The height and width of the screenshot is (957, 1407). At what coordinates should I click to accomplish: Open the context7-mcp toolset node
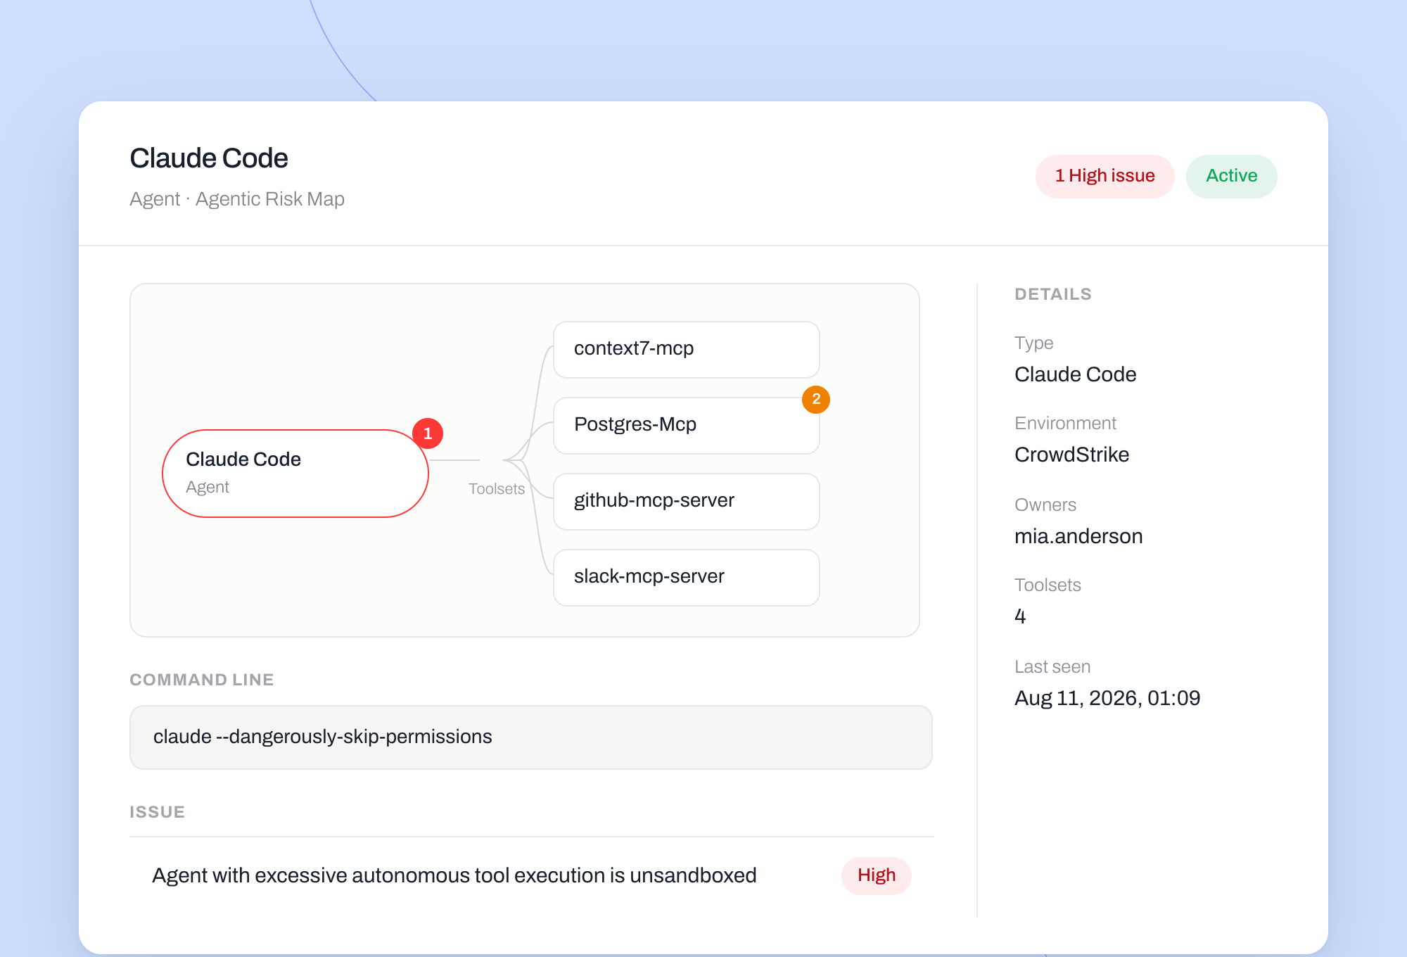687,350
